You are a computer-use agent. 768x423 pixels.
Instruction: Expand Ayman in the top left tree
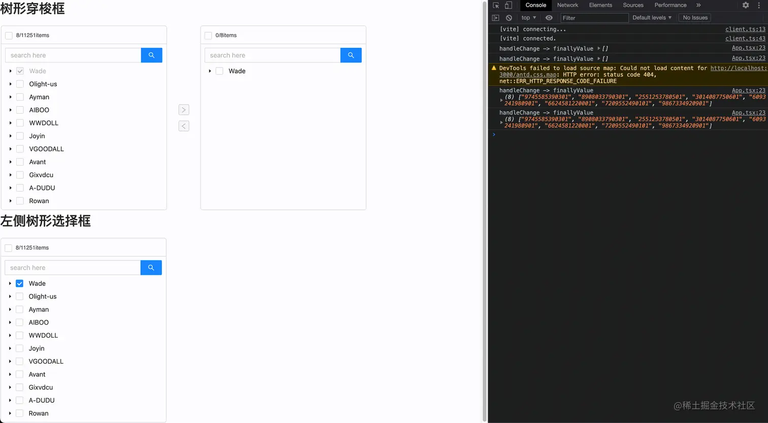[10, 97]
